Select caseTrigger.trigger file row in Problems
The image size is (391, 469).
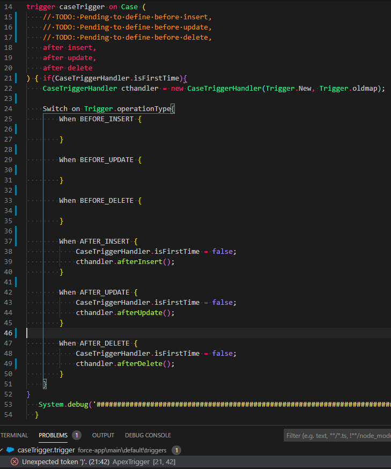[46, 450]
